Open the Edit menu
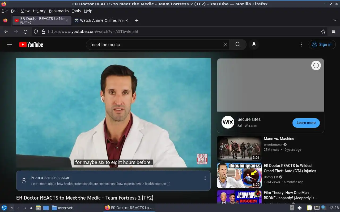 click(x=14, y=11)
